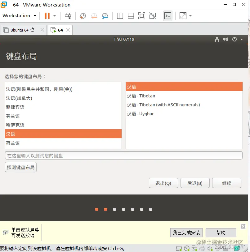Select 哈萨克语 in the layout list
This screenshot has height=252, width=250.
tap(63, 125)
